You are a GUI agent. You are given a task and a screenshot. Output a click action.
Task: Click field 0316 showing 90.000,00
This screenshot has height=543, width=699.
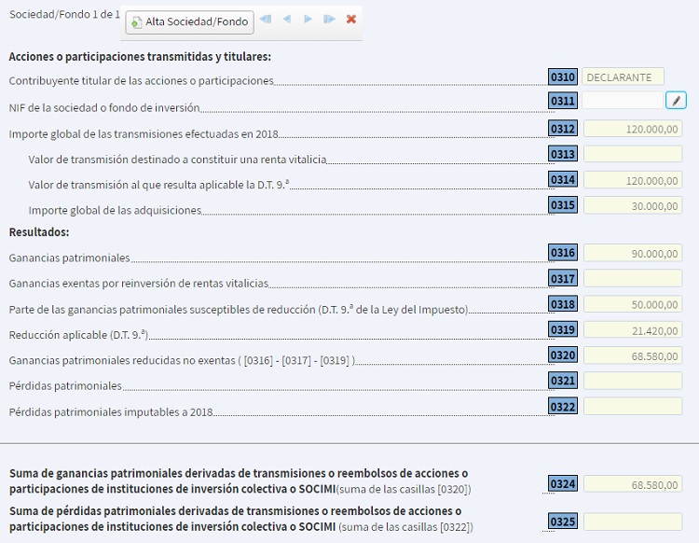633,253
